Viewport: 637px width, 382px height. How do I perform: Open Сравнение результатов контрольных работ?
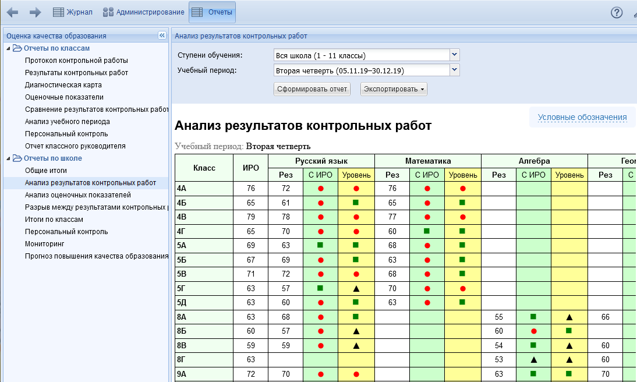[97, 109]
